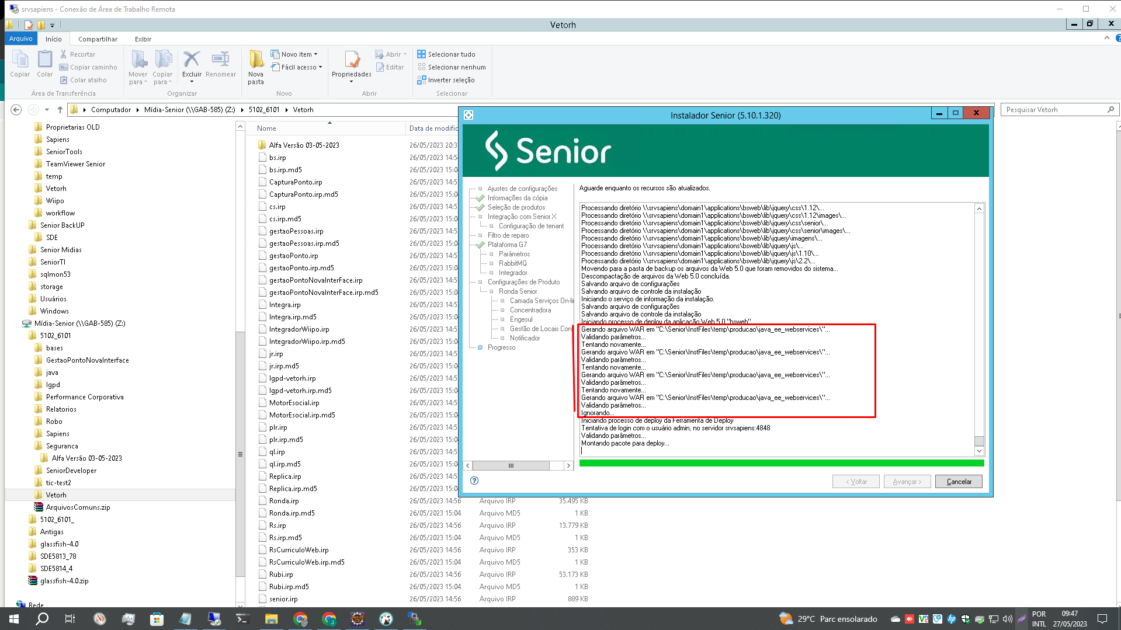Select the gestaoPessoas.irp file
The height and width of the screenshot is (630, 1121).
click(296, 231)
